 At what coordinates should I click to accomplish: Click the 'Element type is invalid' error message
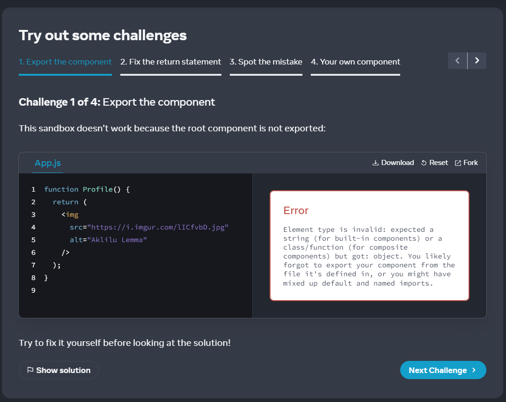[x=369, y=256]
